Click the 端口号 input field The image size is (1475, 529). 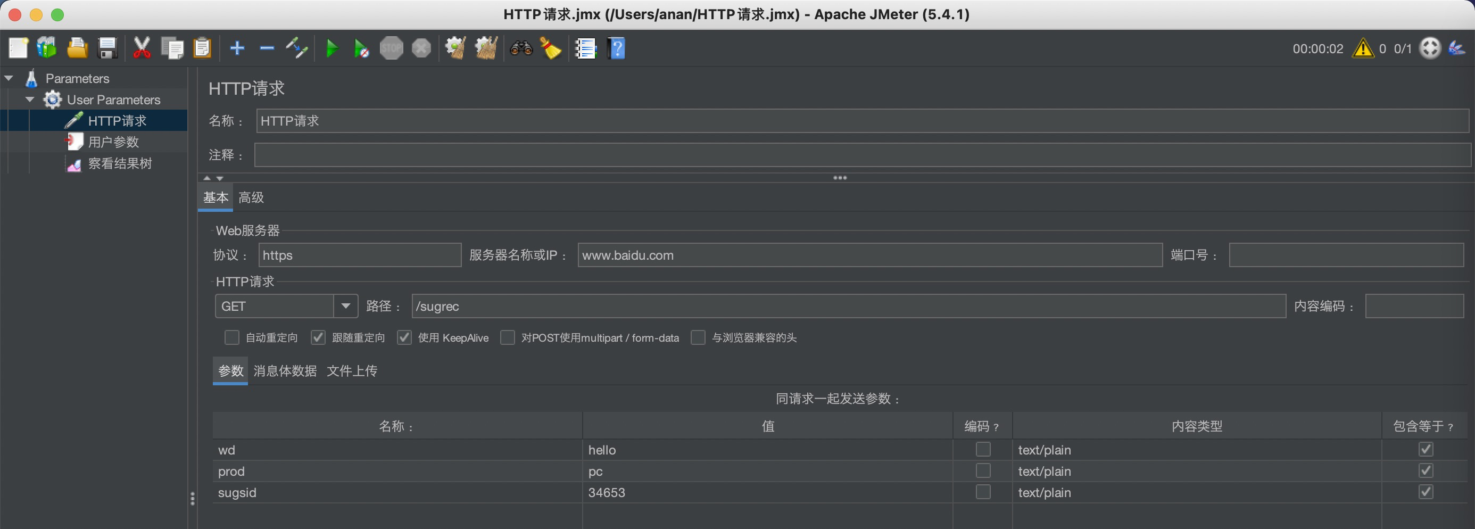coord(1347,255)
